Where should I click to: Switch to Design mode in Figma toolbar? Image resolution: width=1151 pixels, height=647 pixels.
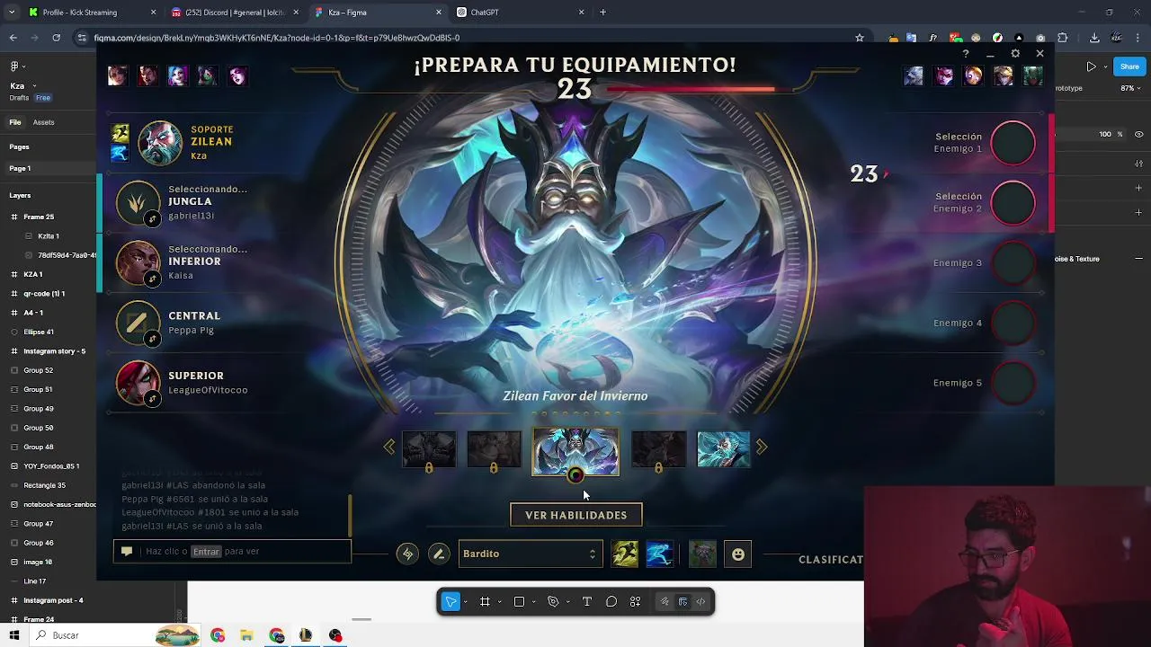[683, 602]
